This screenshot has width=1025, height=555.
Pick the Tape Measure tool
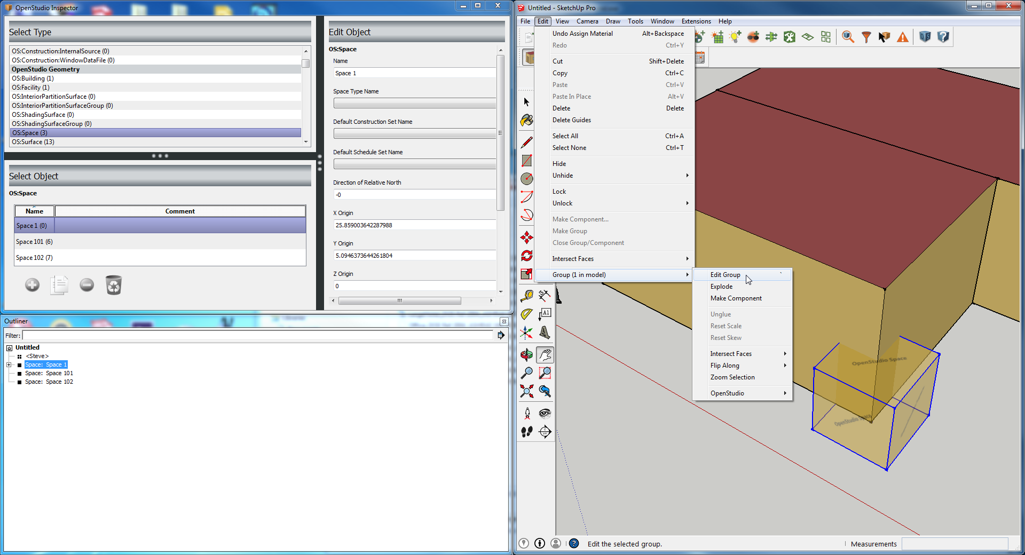point(526,296)
